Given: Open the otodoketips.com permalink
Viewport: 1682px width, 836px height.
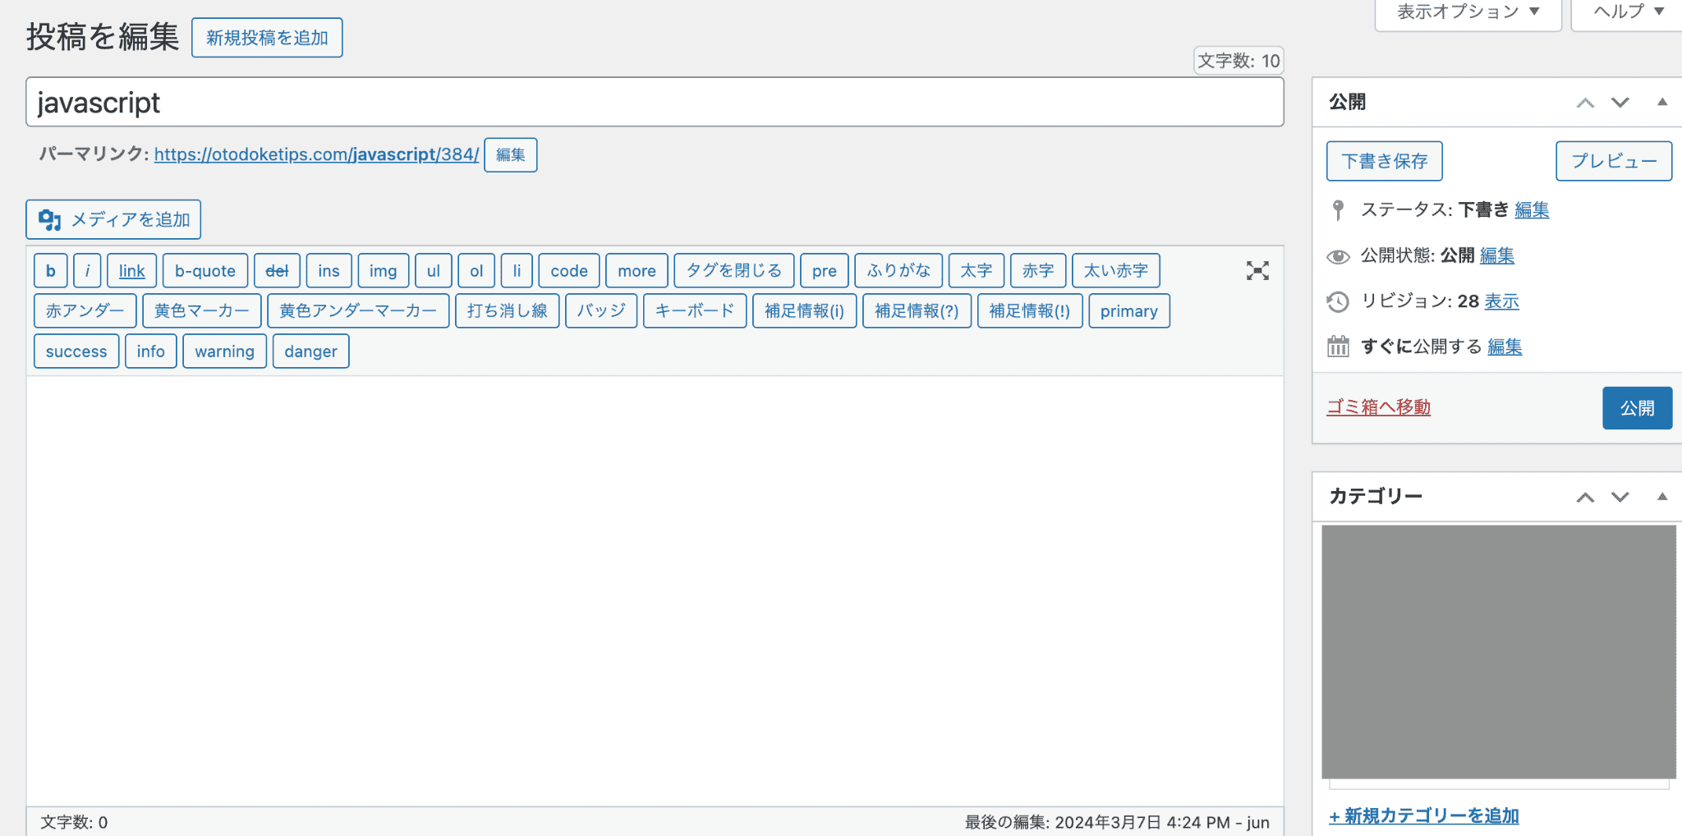Looking at the screenshot, I should [316, 154].
